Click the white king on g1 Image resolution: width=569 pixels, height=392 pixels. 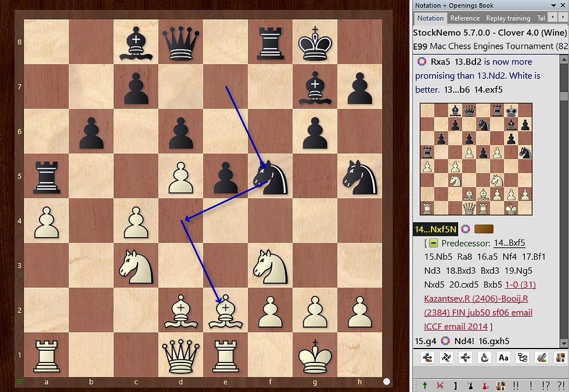point(315,355)
